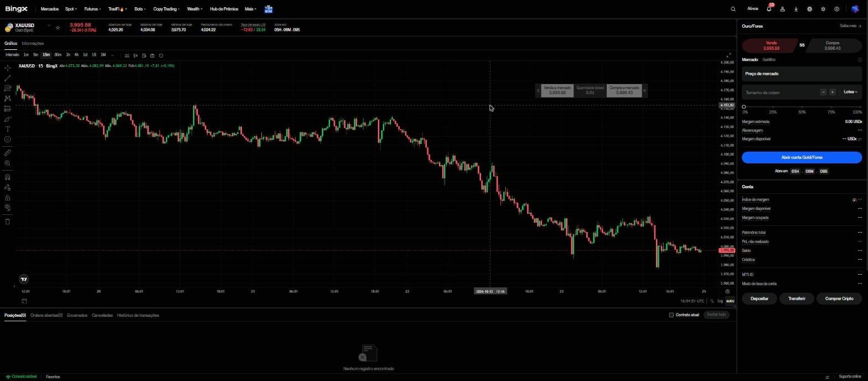Open the hexagon settings icon
Viewport: 868px width, 381px height.
(836, 9)
